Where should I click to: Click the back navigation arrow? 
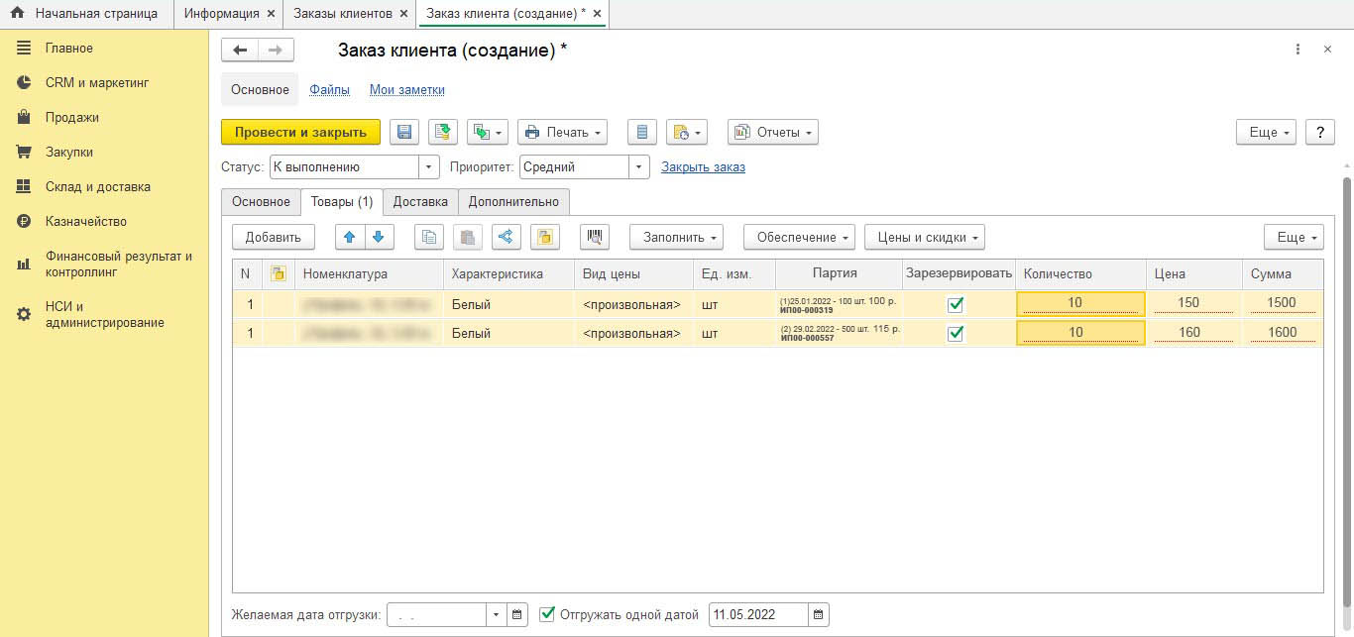(x=240, y=50)
